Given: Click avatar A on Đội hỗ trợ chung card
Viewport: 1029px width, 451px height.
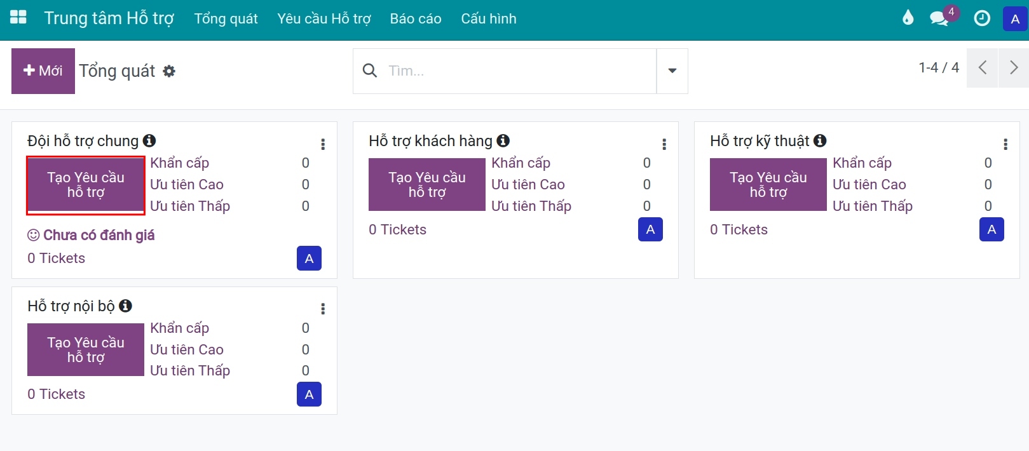Looking at the screenshot, I should [x=309, y=259].
